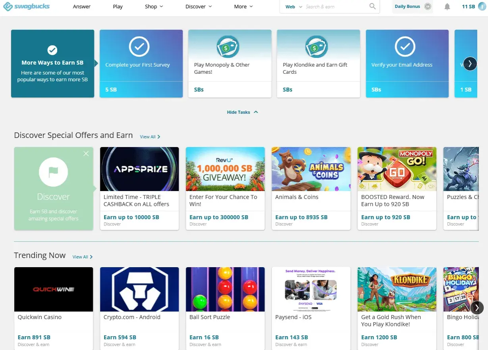The height and width of the screenshot is (350, 488).
Task: Open the notifications bell
Action: point(447,6)
